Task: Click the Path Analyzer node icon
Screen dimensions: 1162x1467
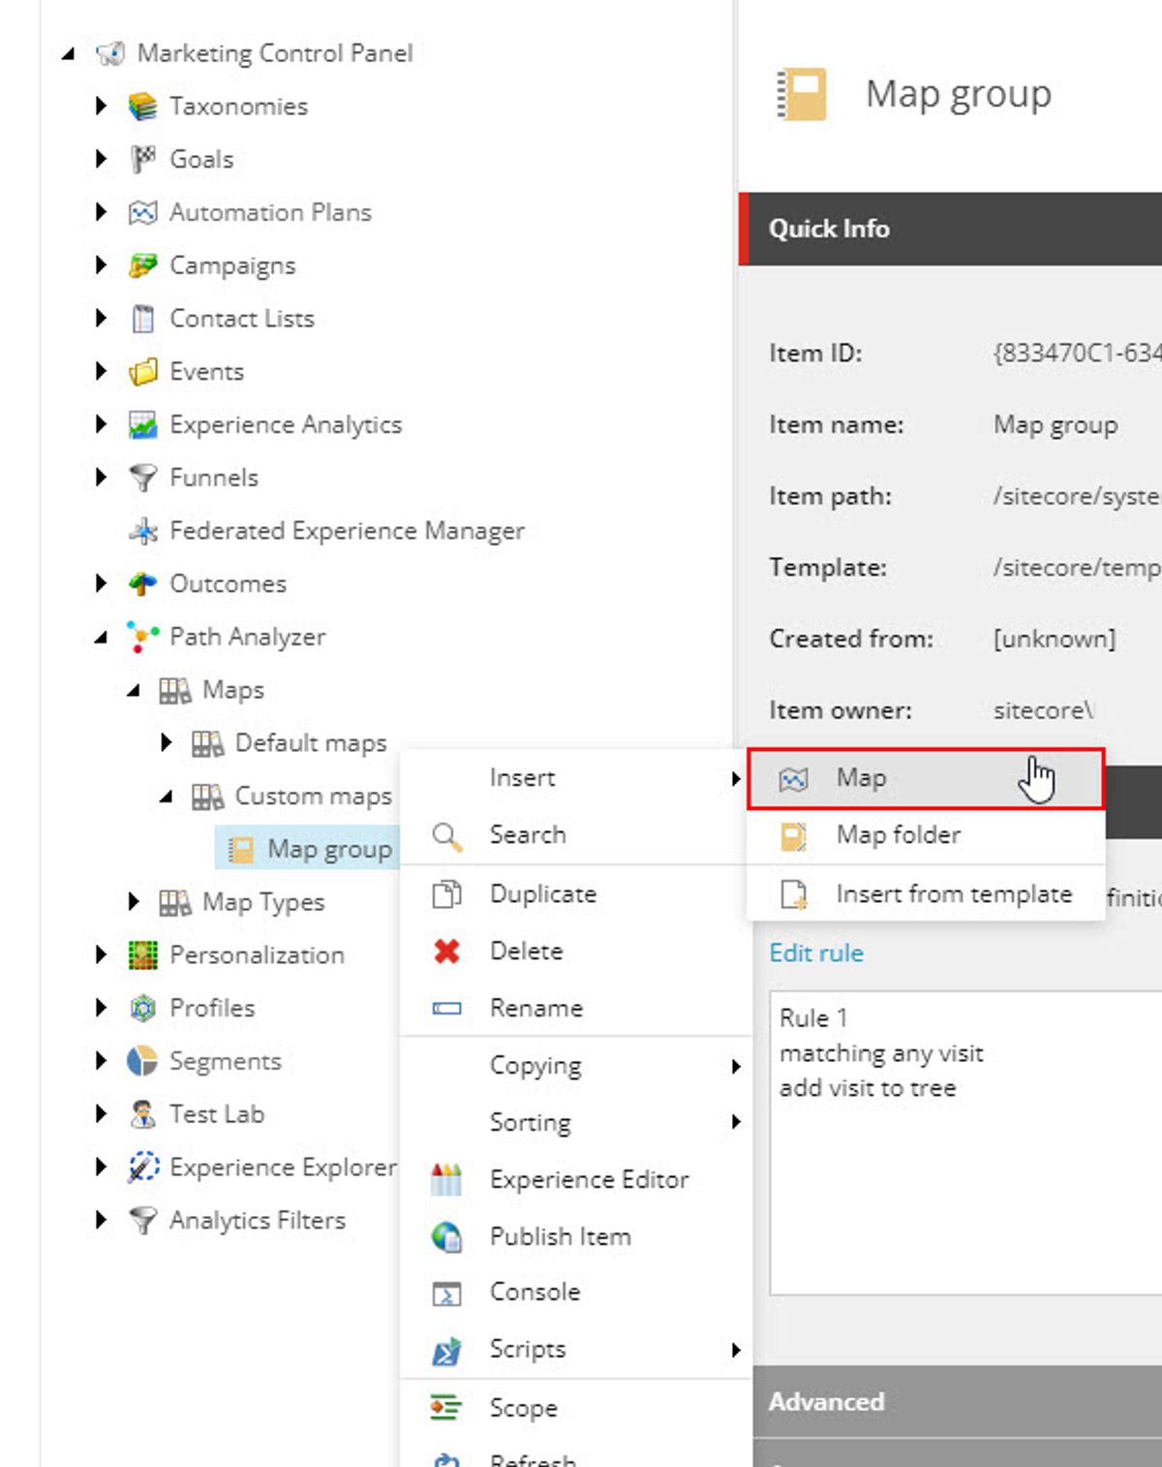Action: [142, 637]
